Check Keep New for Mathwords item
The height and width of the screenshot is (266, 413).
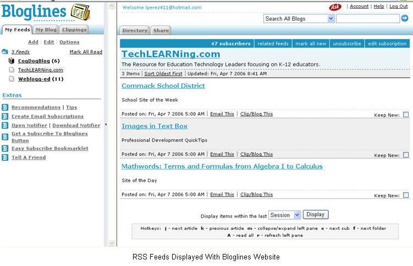(406, 195)
